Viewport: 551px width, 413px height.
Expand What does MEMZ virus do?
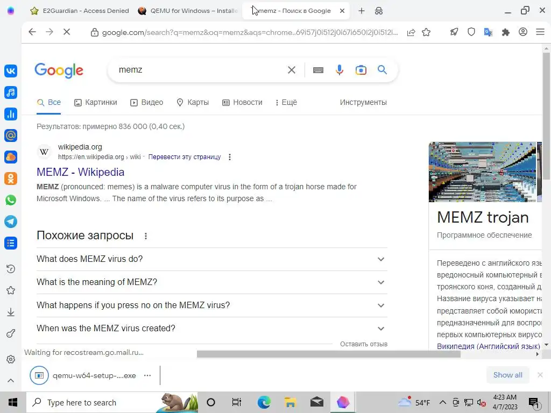coord(212,259)
